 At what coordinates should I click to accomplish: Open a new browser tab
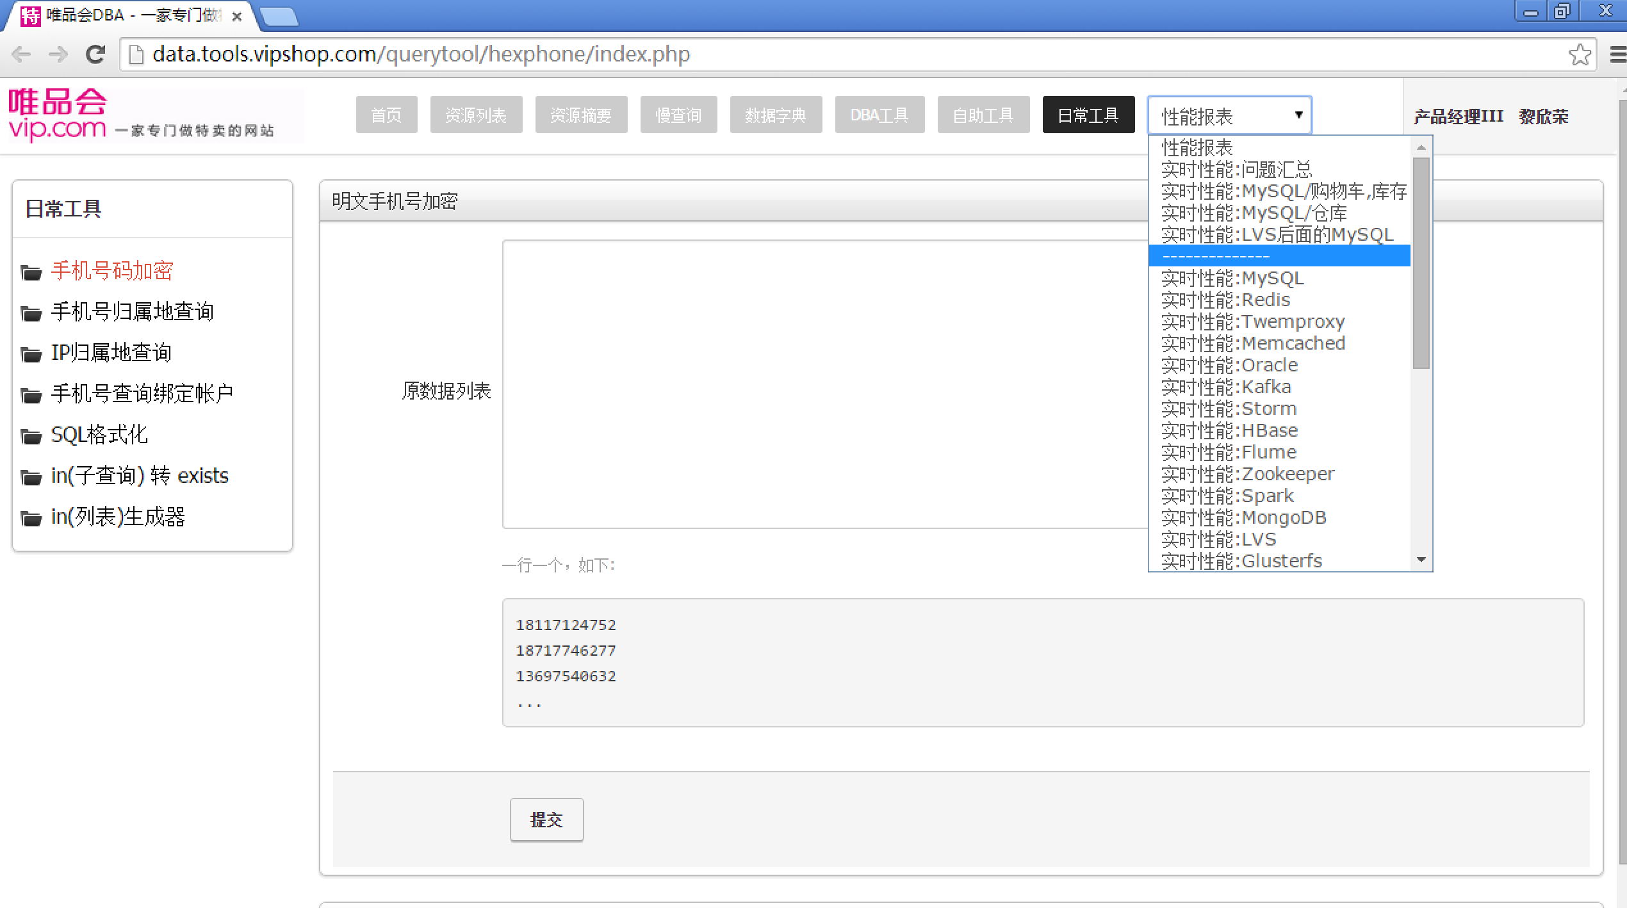coord(280,17)
